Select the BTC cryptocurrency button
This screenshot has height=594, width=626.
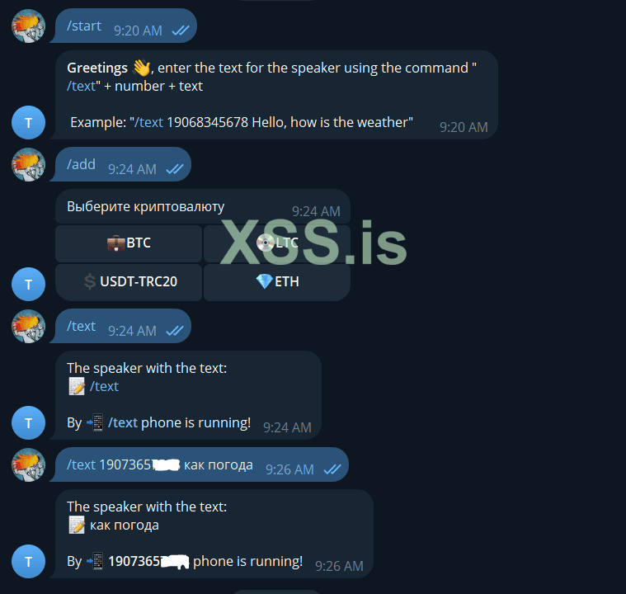pyautogui.click(x=129, y=243)
